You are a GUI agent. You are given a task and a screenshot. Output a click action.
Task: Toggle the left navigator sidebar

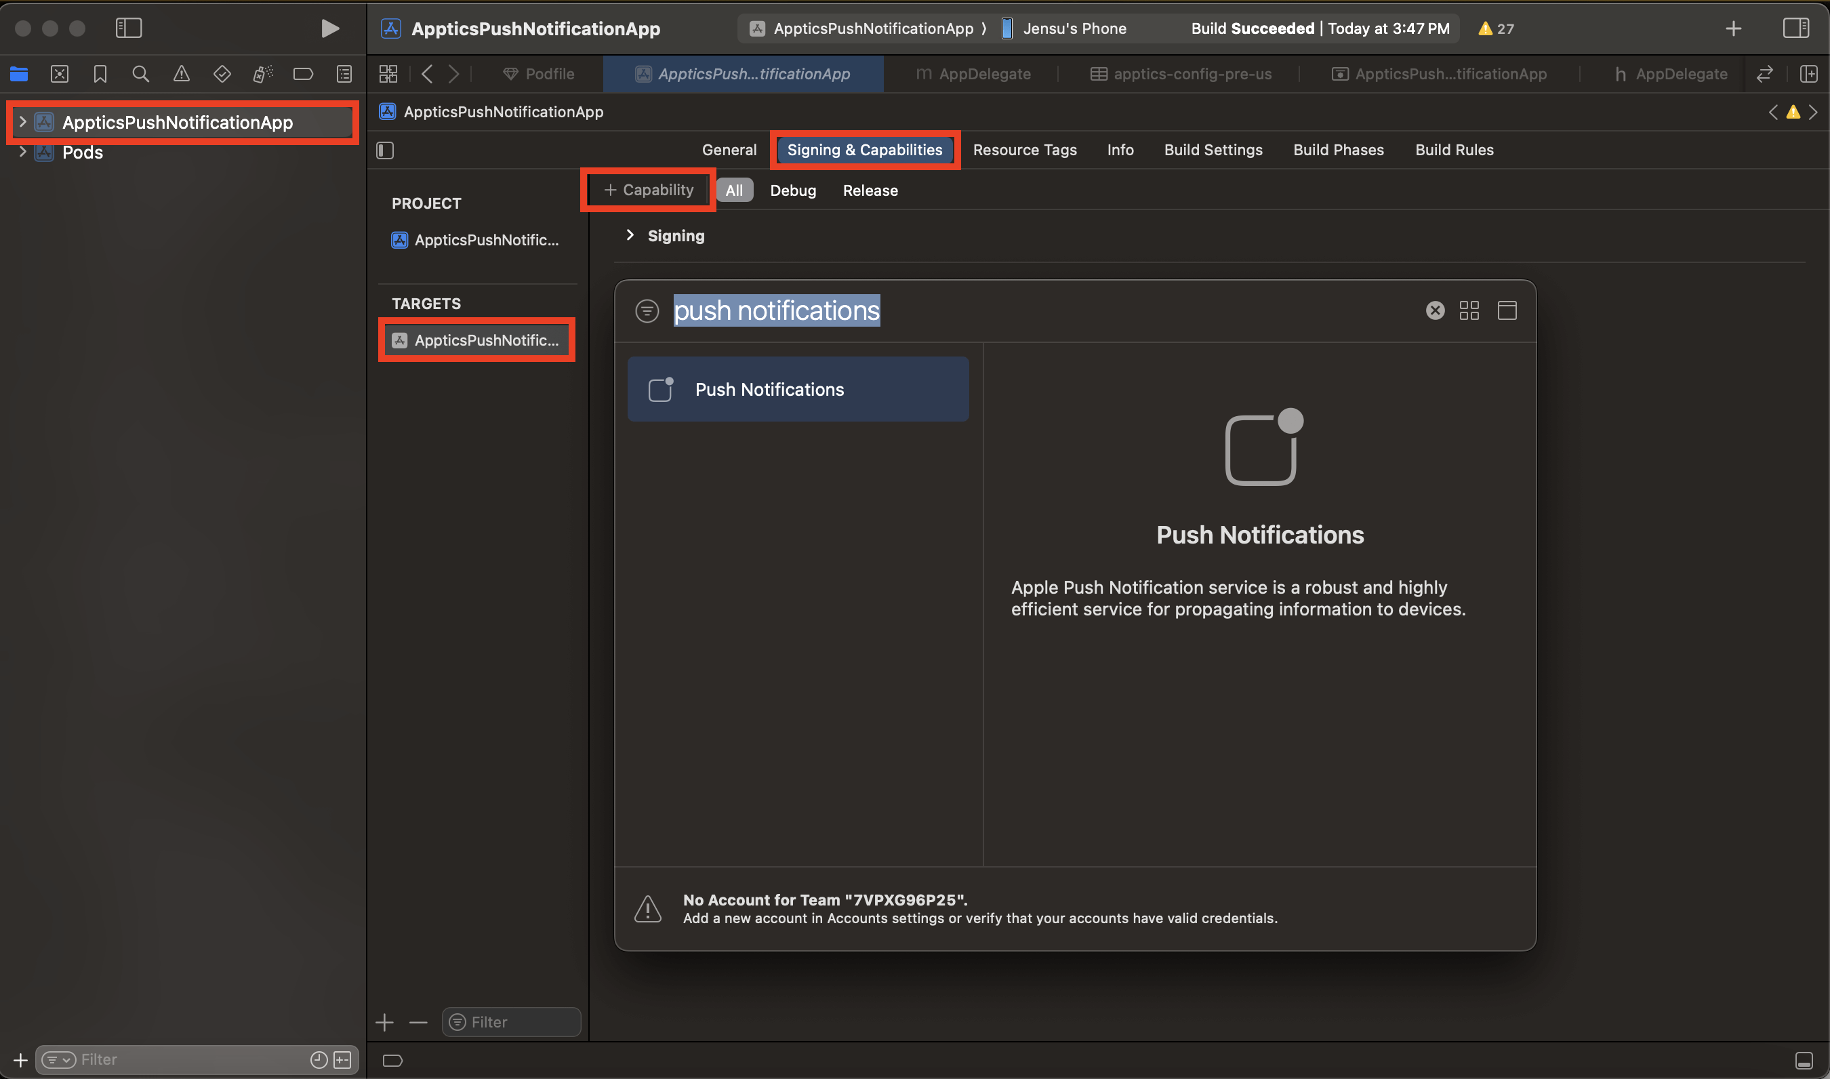coord(129,28)
